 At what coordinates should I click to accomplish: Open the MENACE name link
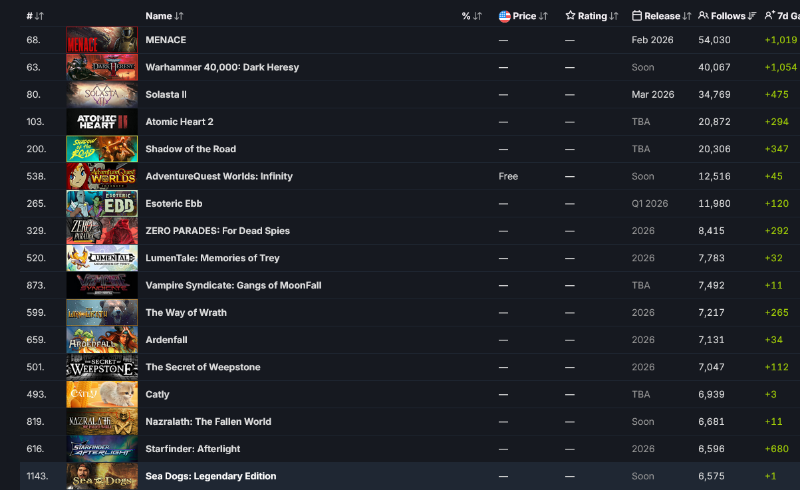[166, 40]
